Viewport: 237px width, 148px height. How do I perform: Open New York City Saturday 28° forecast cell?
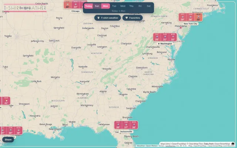tap(183, 17)
